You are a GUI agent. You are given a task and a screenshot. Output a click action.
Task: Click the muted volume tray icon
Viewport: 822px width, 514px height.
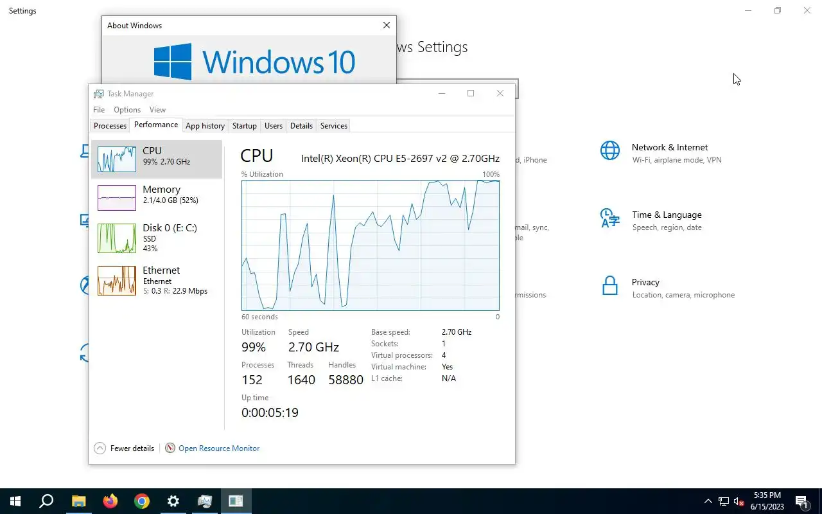739,501
